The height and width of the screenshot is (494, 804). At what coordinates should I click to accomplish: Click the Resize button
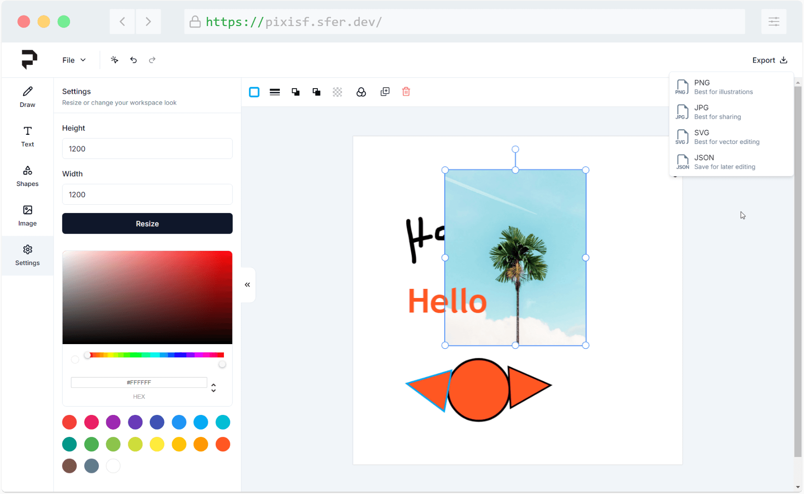click(147, 223)
